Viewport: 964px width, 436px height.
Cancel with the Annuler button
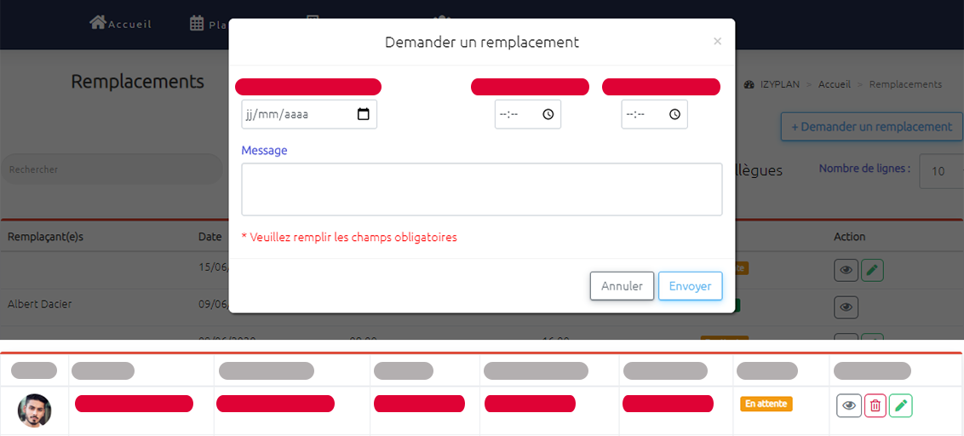(623, 286)
